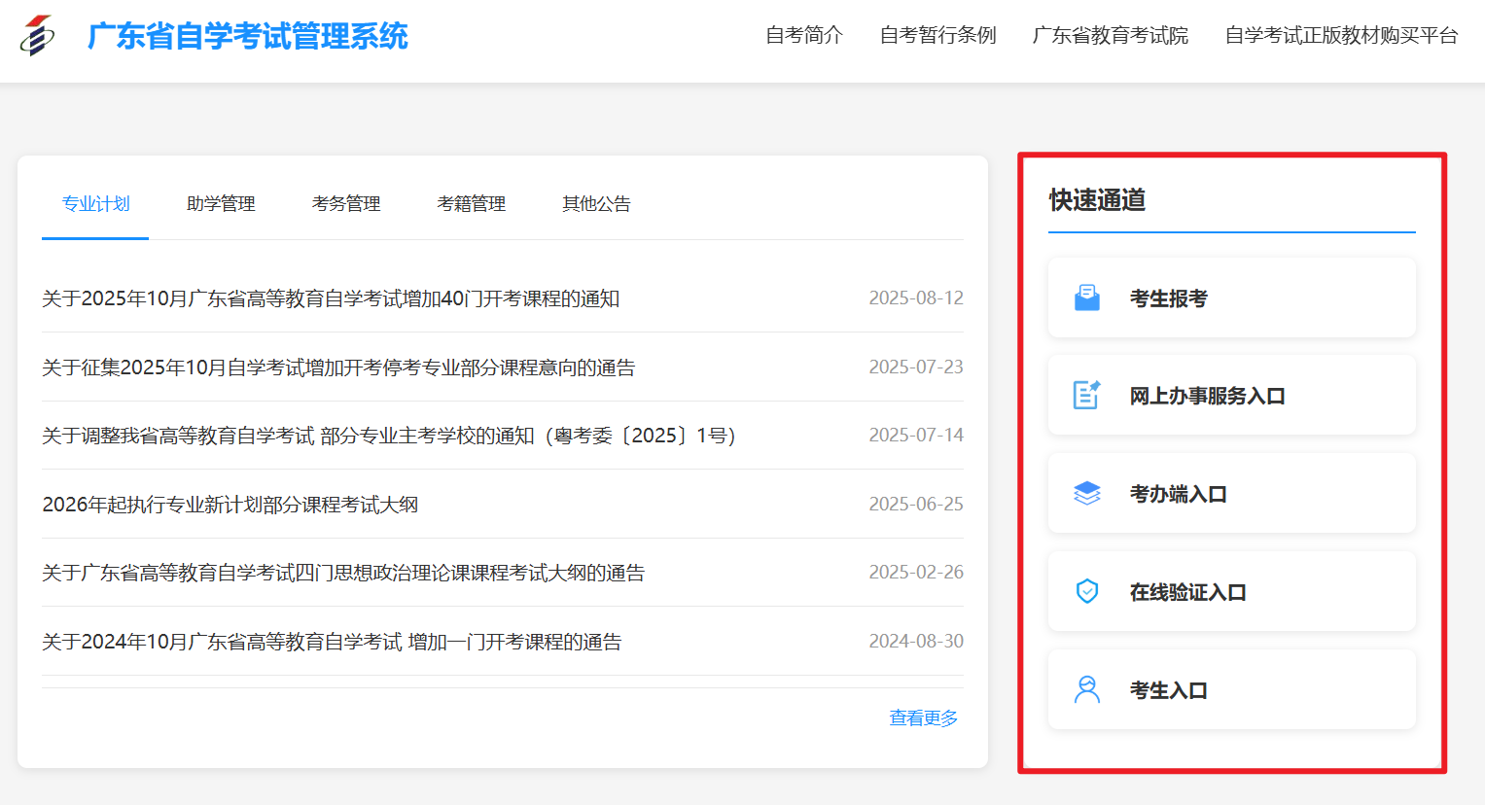1485x805 pixels.
Task: Open the 网上办事服务入口 quick channel card
Action: [x=1230, y=395]
